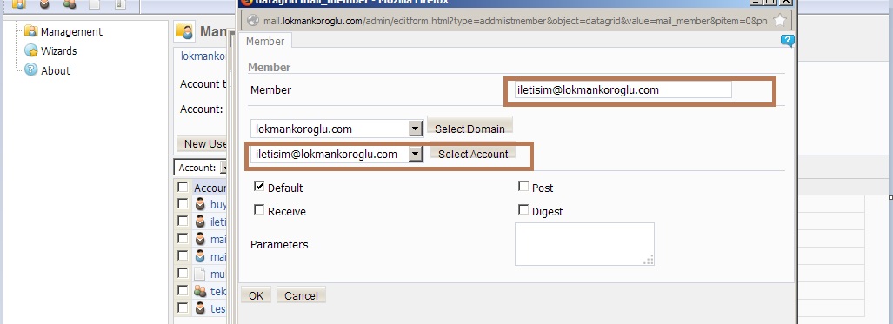Click the Management header folder-user icon
893x324 pixels.
click(x=184, y=31)
